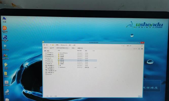169x101 pixels.
Task: Open 本地磁盘 (D:) in navigation pane
Action: tap(49, 55)
